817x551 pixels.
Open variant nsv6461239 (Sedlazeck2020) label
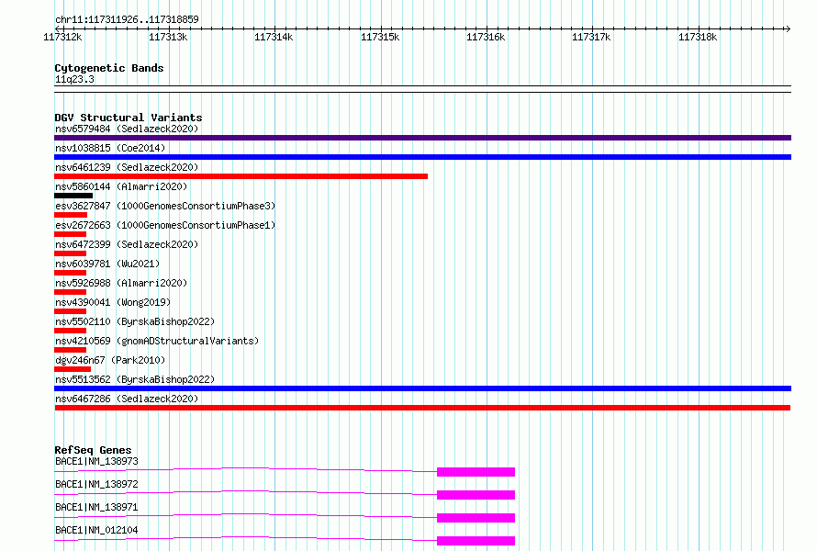pos(127,167)
